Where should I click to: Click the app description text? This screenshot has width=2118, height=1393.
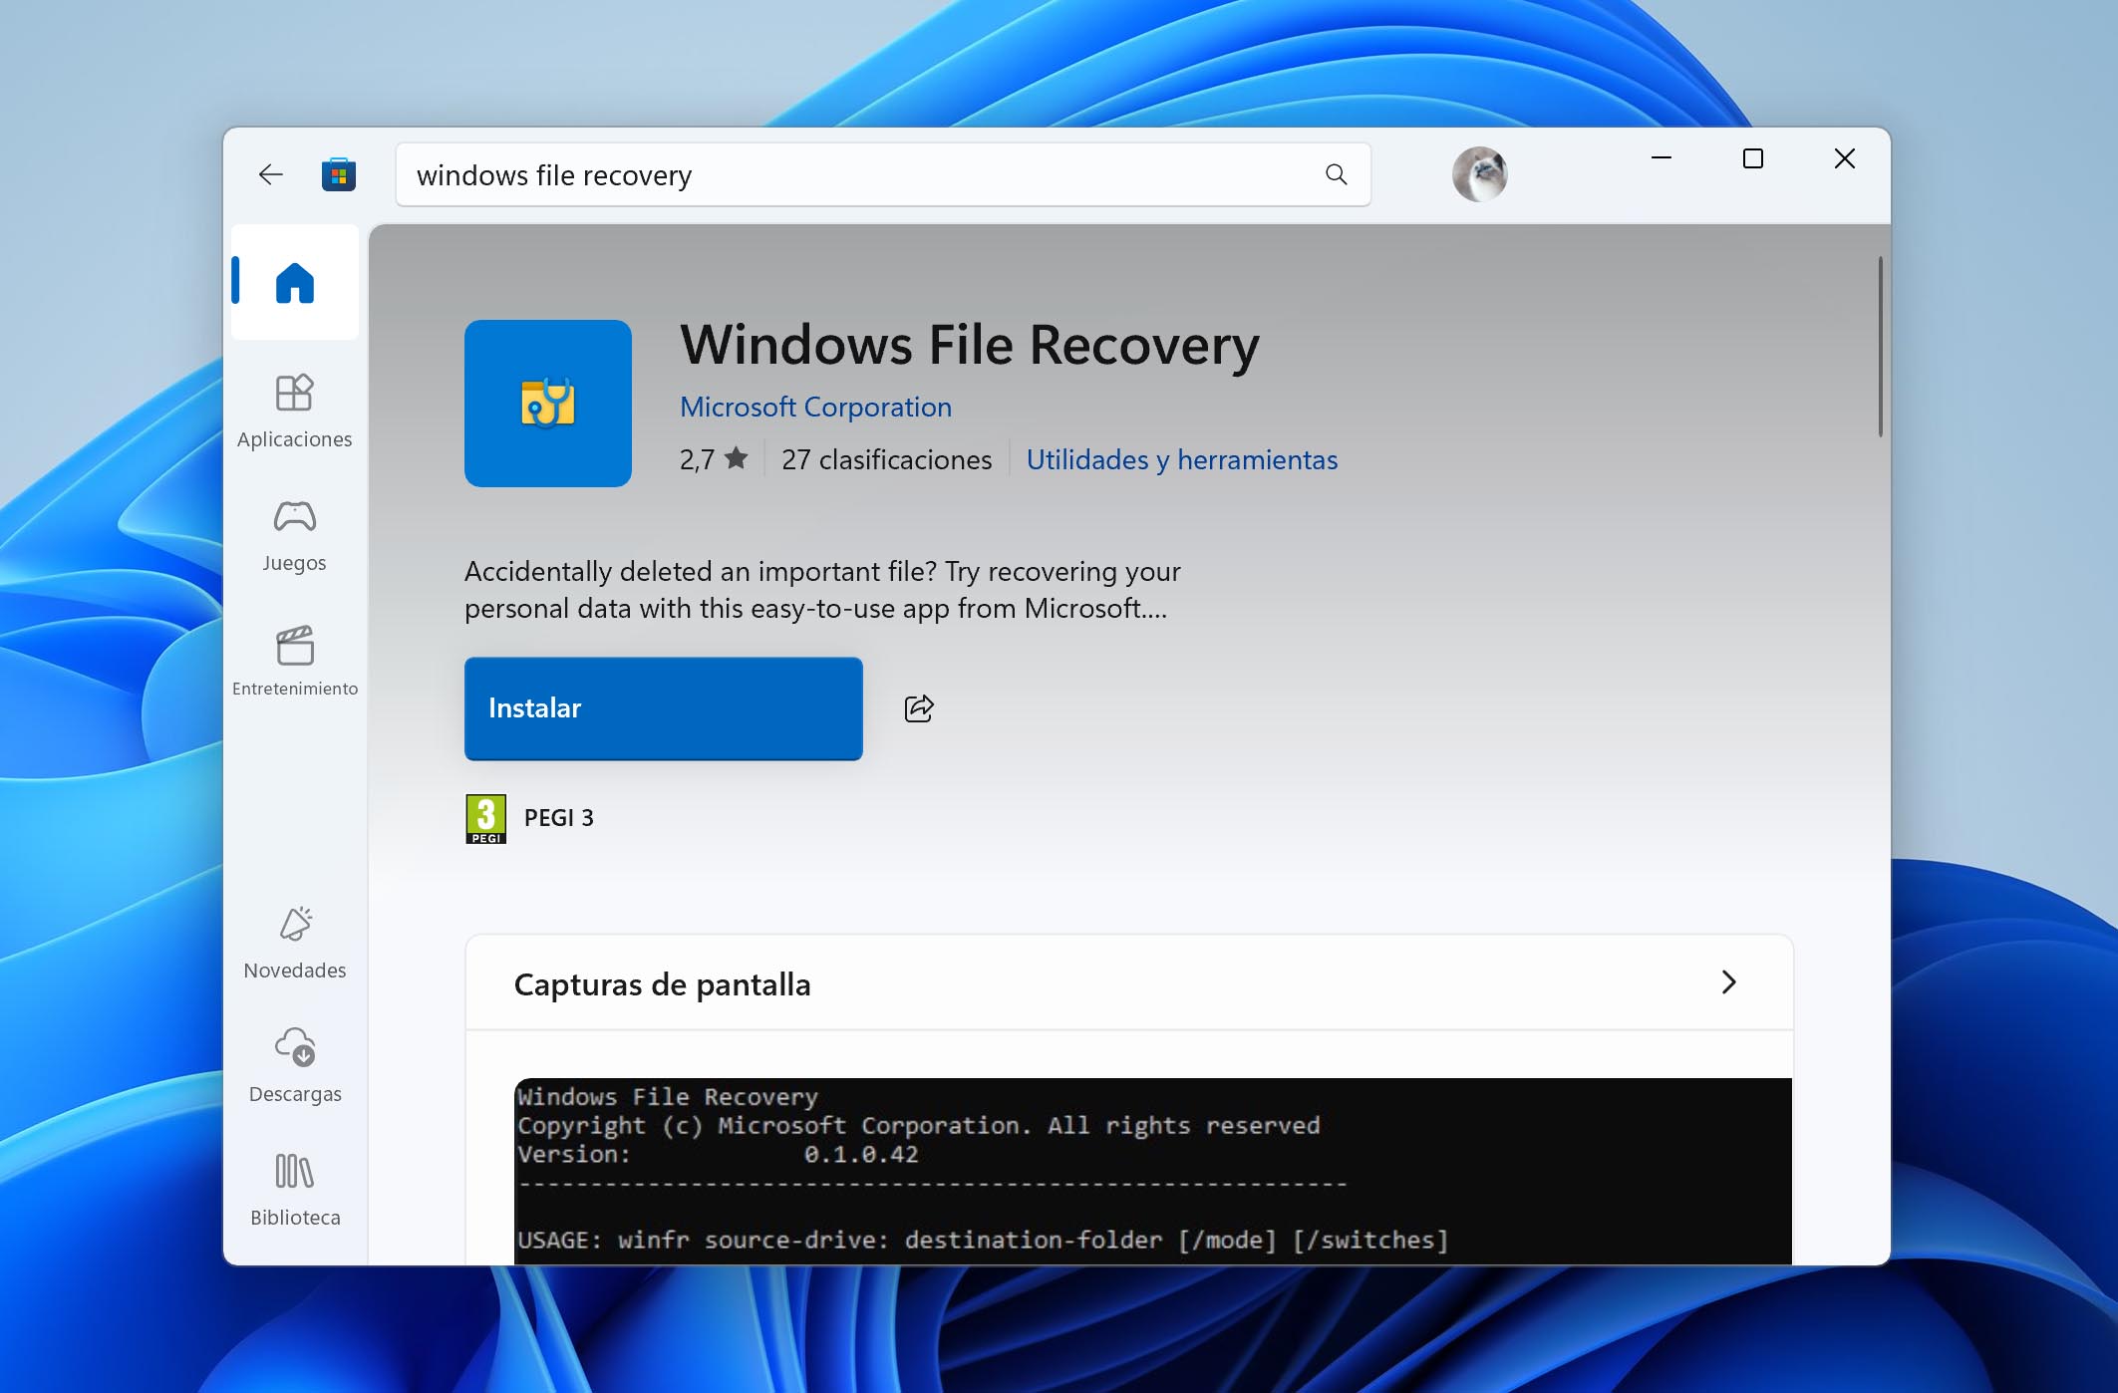tap(822, 590)
